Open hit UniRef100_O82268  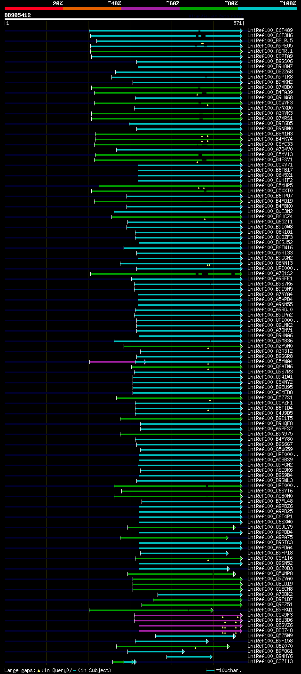pos(270,72)
